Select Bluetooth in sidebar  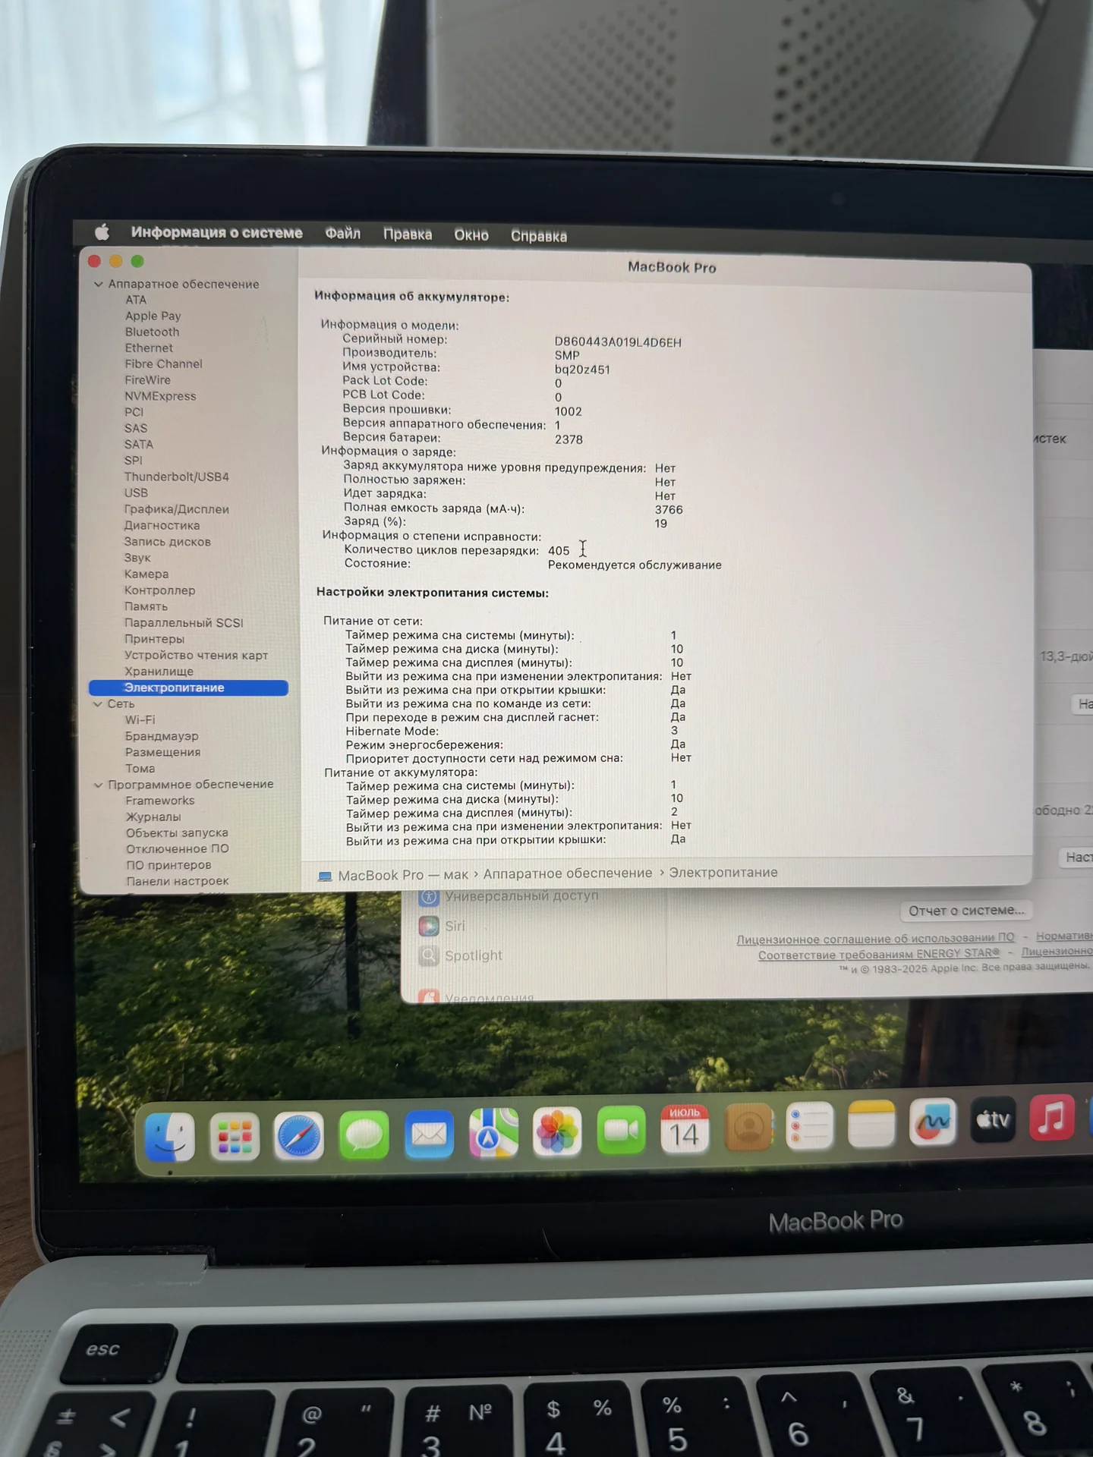152,332
